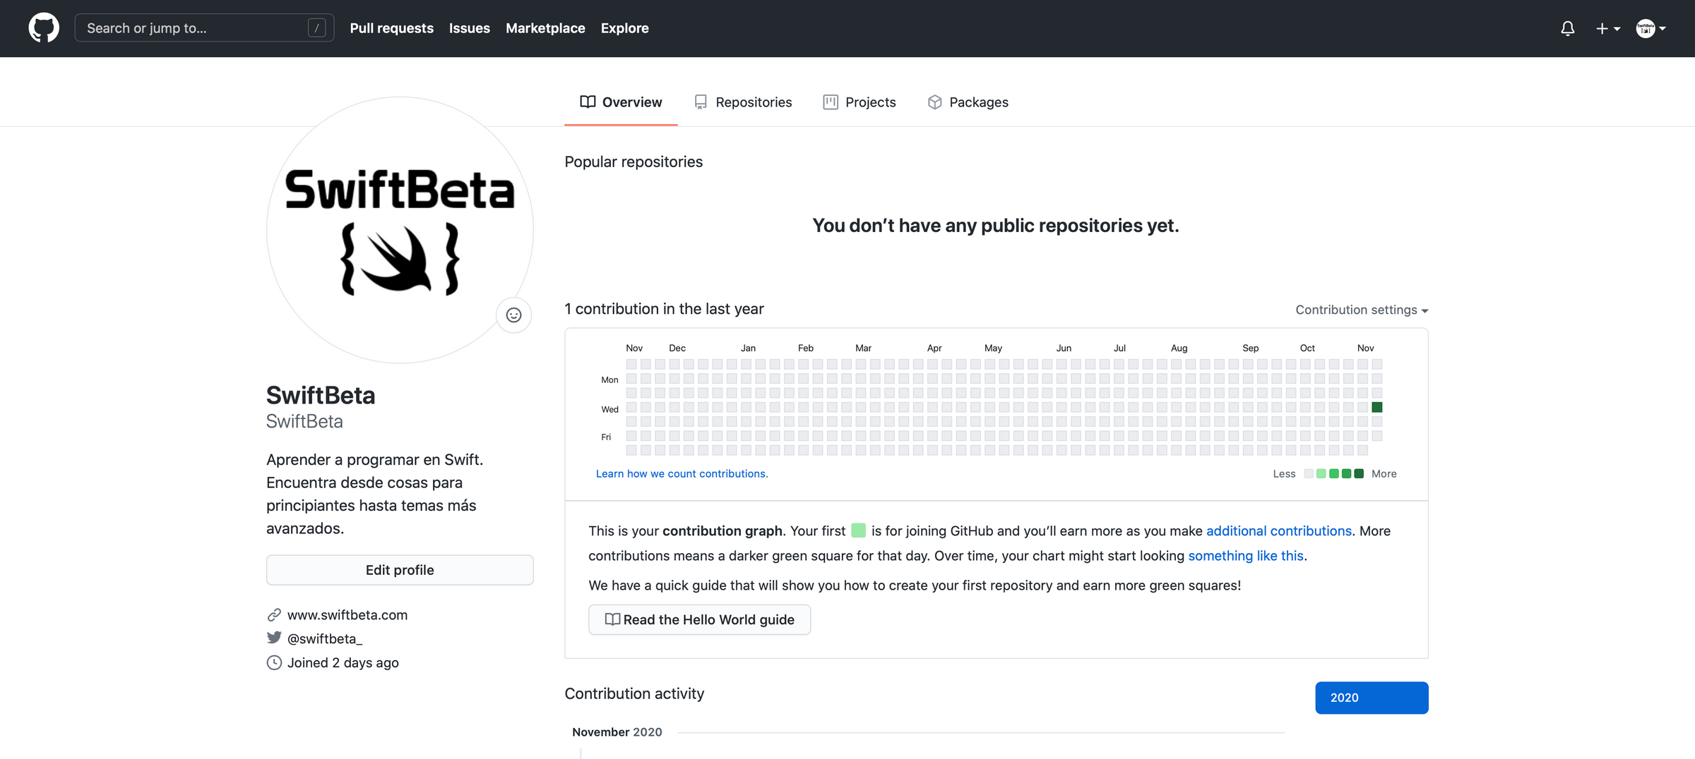Open notifications via the bell icon
Screen dimensions: 1695x759
[1567, 28]
